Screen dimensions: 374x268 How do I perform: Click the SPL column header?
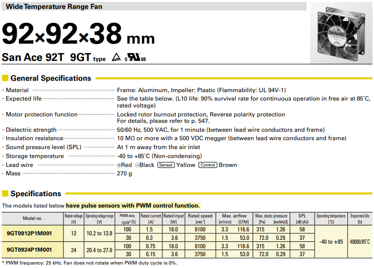302,216
